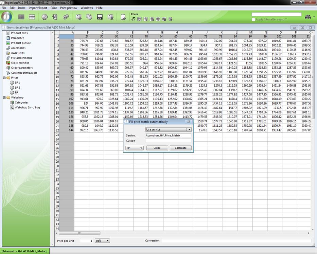This screenshot has height=254, width=317.
Task: Click the gears icon in the toolbar
Action: [66, 17]
